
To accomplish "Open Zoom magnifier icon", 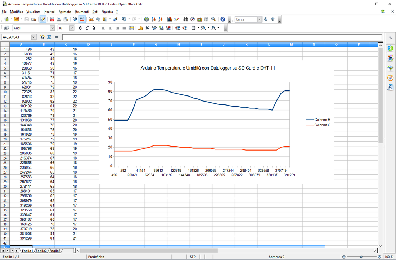I will (x=213, y=19).
